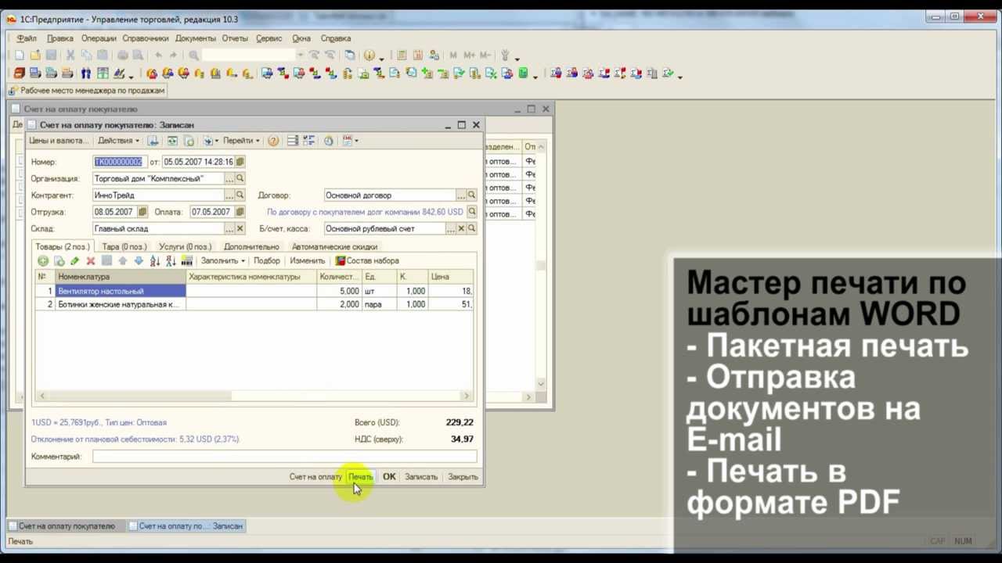The height and width of the screenshot is (563, 1002).
Task: Open Контрагент search magnifier icon
Action: click(x=240, y=195)
